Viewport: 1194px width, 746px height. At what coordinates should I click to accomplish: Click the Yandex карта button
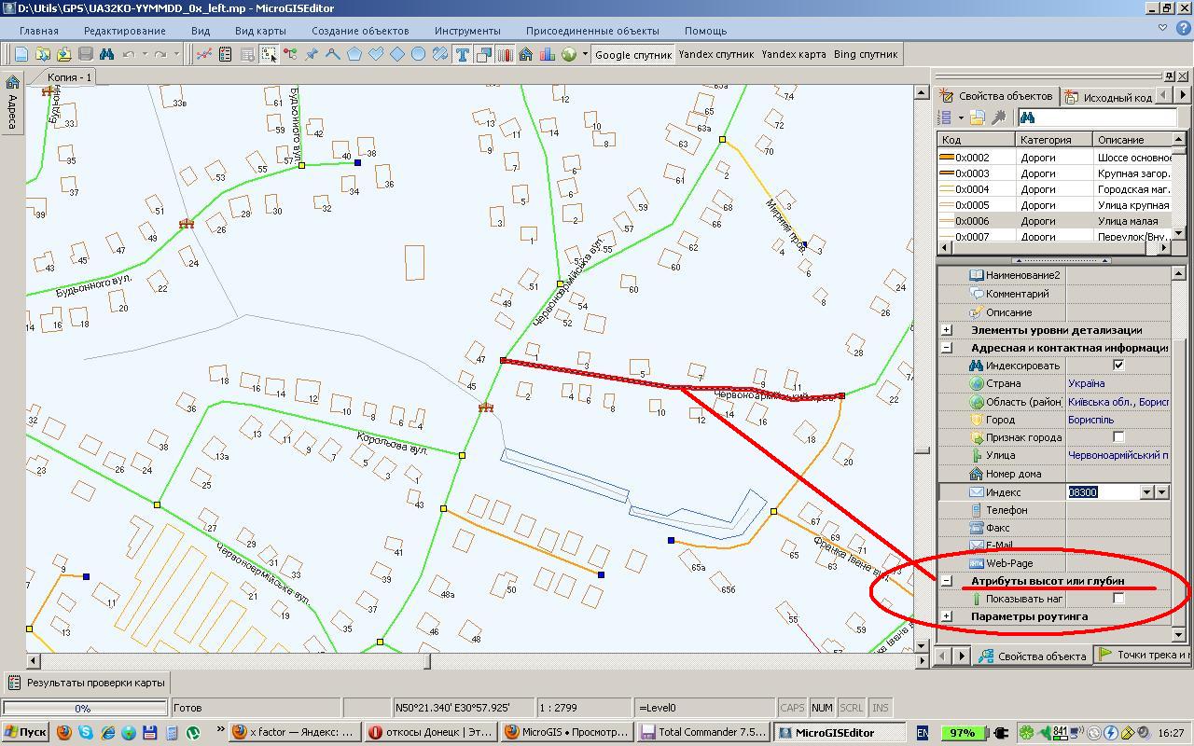pyautogui.click(x=793, y=54)
